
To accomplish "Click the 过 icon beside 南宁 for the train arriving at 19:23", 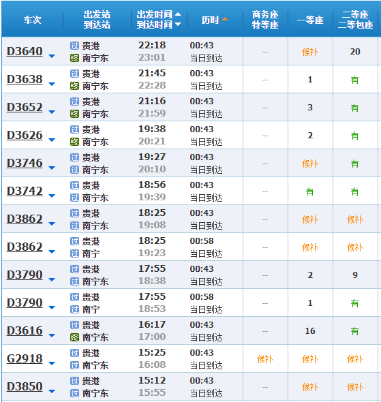I will [x=74, y=253].
